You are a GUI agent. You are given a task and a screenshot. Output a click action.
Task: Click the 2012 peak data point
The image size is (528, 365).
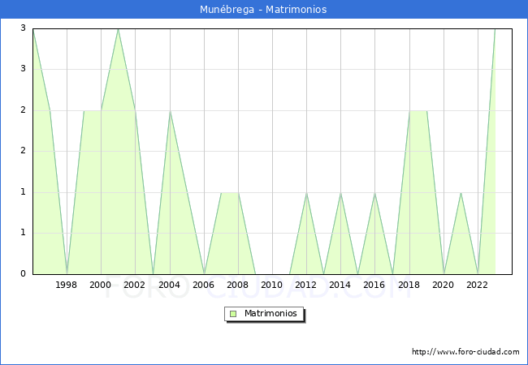307,193
